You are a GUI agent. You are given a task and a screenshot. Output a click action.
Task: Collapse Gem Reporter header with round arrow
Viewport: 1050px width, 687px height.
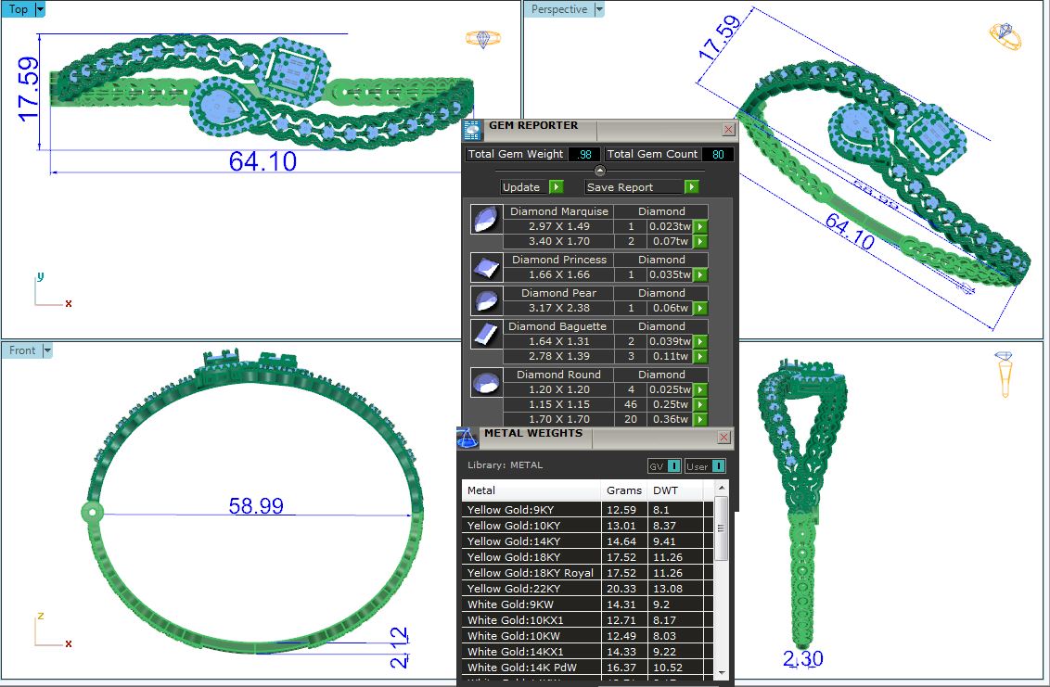pyautogui.click(x=599, y=171)
